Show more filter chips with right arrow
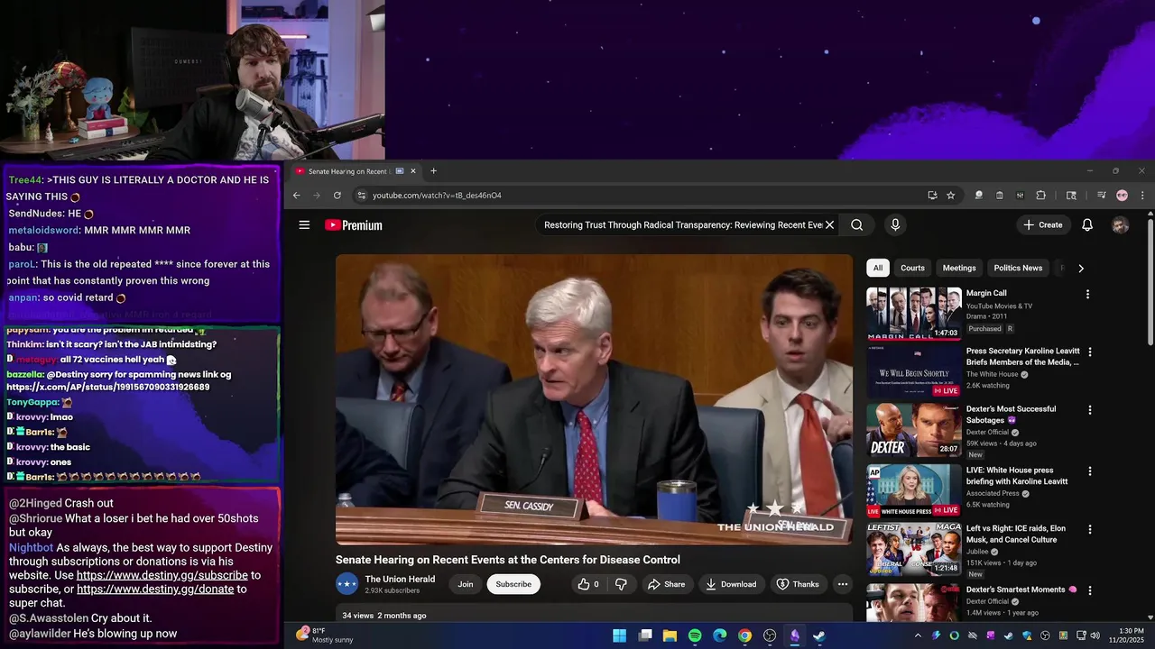The image size is (1155, 649). [x=1081, y=268]
